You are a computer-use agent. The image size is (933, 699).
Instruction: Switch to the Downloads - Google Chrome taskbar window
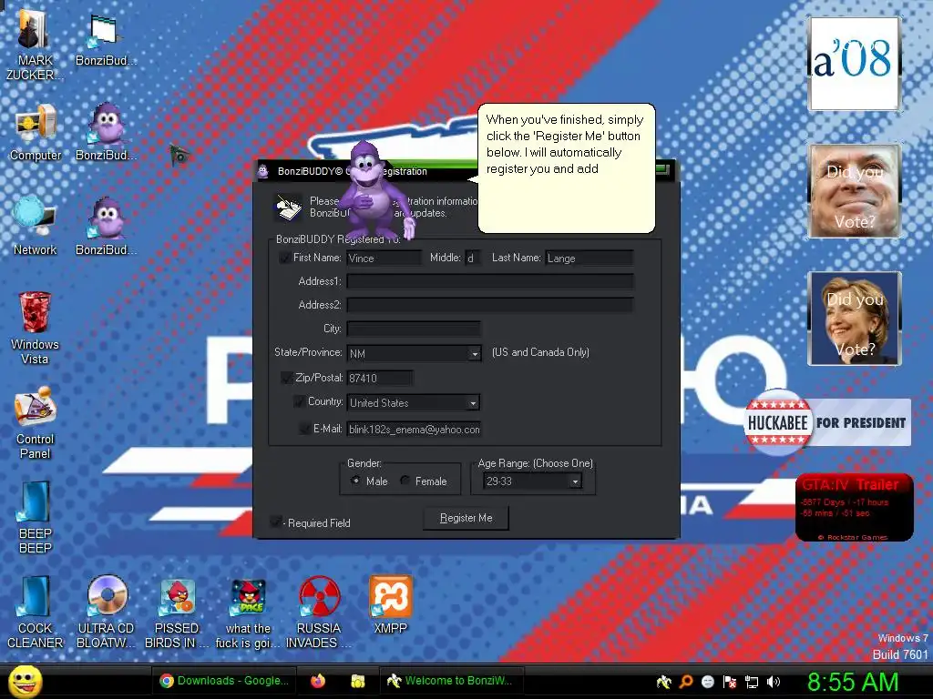[224, 681]
